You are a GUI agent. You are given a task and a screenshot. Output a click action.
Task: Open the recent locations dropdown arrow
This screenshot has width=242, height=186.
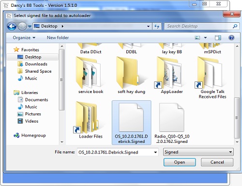coord(30,26)
